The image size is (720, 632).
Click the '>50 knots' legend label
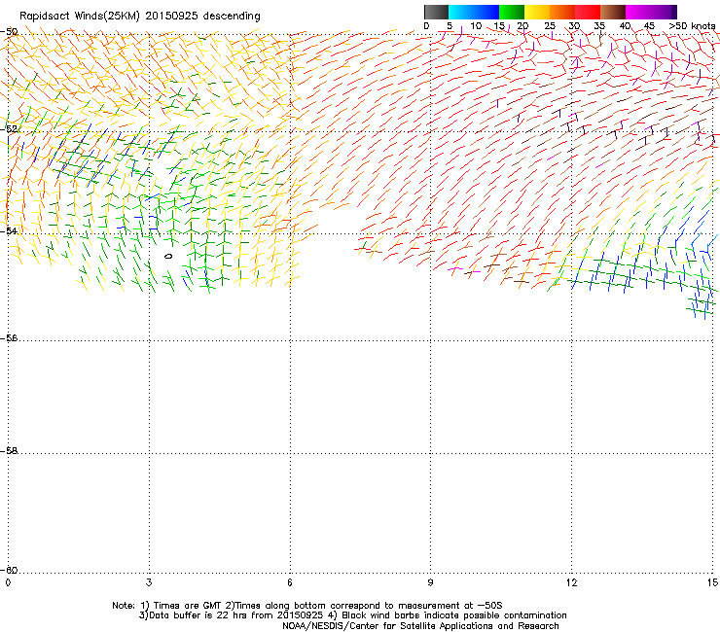(x=692, y=26)
